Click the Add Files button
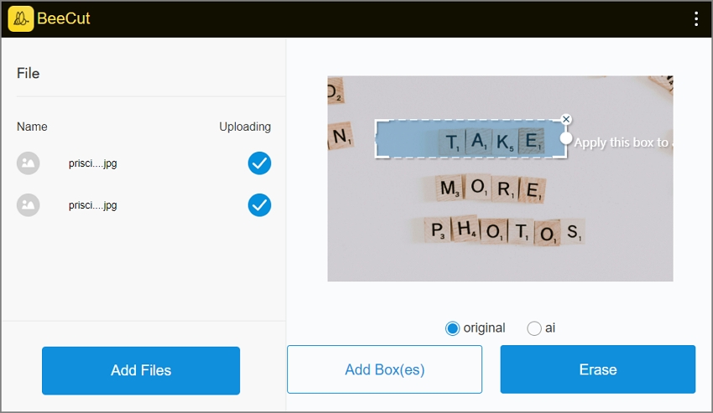The image size is (713, 413). point(141,370)
